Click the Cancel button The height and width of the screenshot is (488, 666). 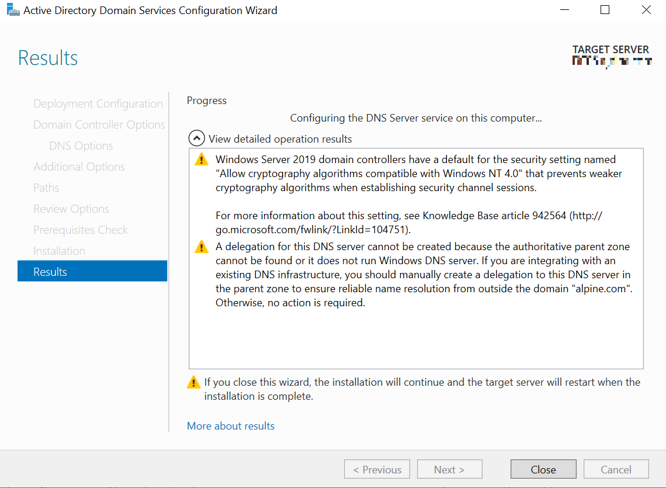(616, 469)
